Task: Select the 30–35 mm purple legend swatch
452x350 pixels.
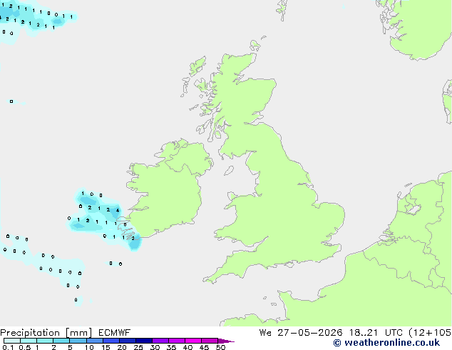Action: pyautogui.click(x=160, y=341)
